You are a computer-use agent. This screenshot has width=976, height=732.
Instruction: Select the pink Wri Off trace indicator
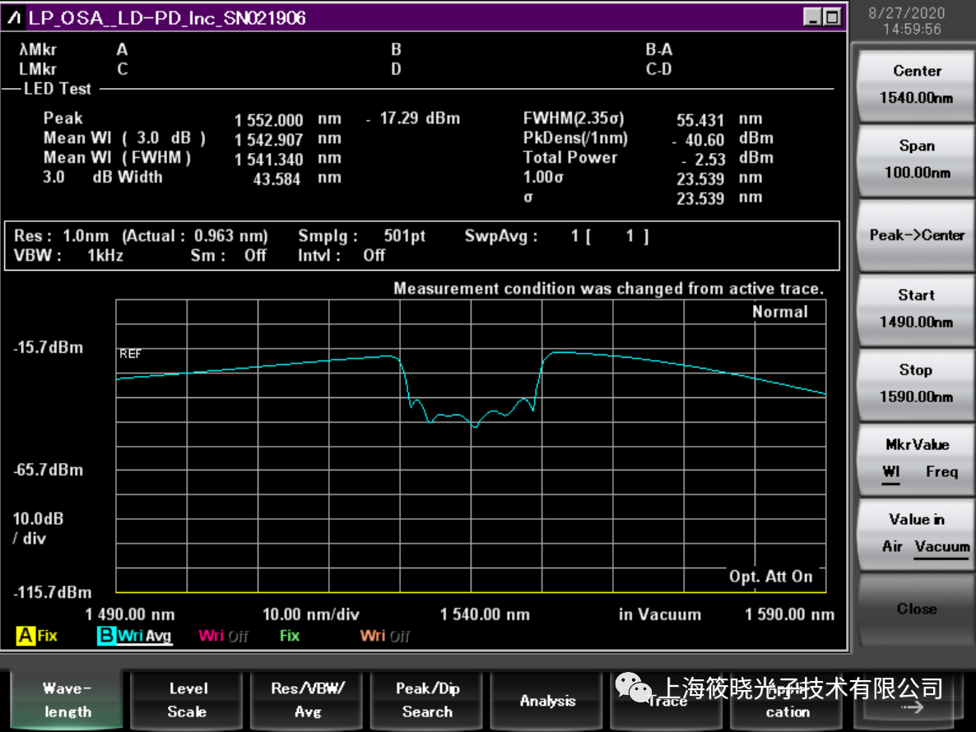coord(224,636)
